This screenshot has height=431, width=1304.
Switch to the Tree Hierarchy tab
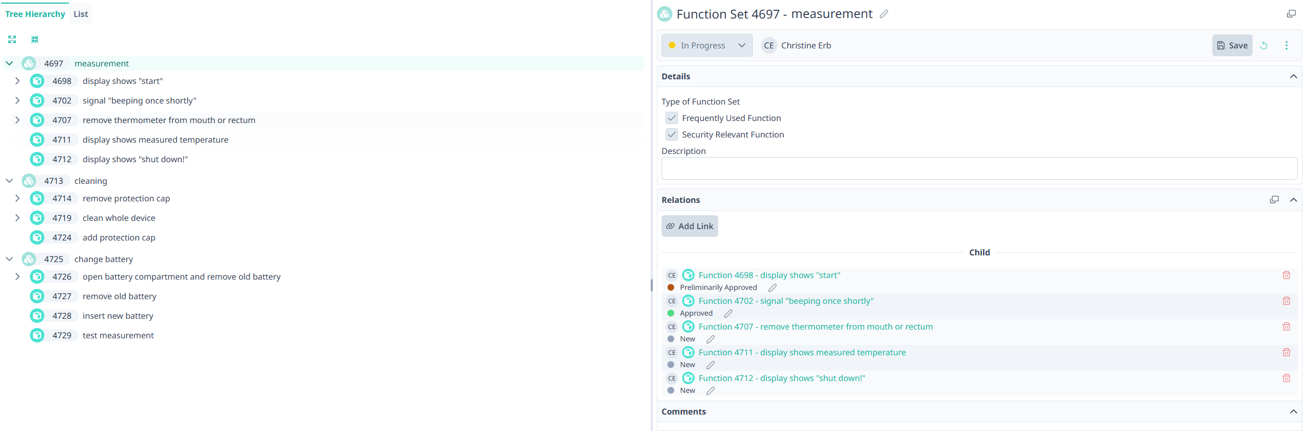(35, 14)
